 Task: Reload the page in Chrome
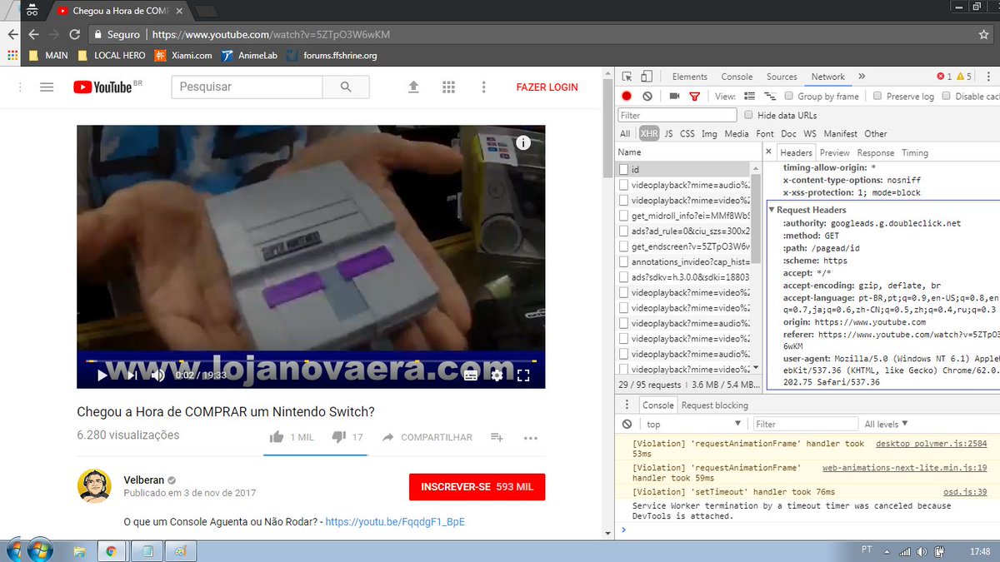click(75, 34)
